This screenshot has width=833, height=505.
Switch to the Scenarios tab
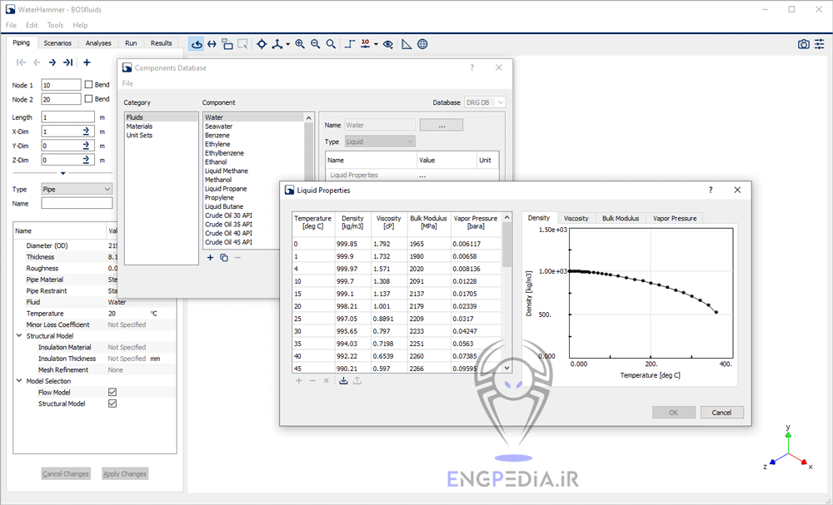click(x=57, y=43)
